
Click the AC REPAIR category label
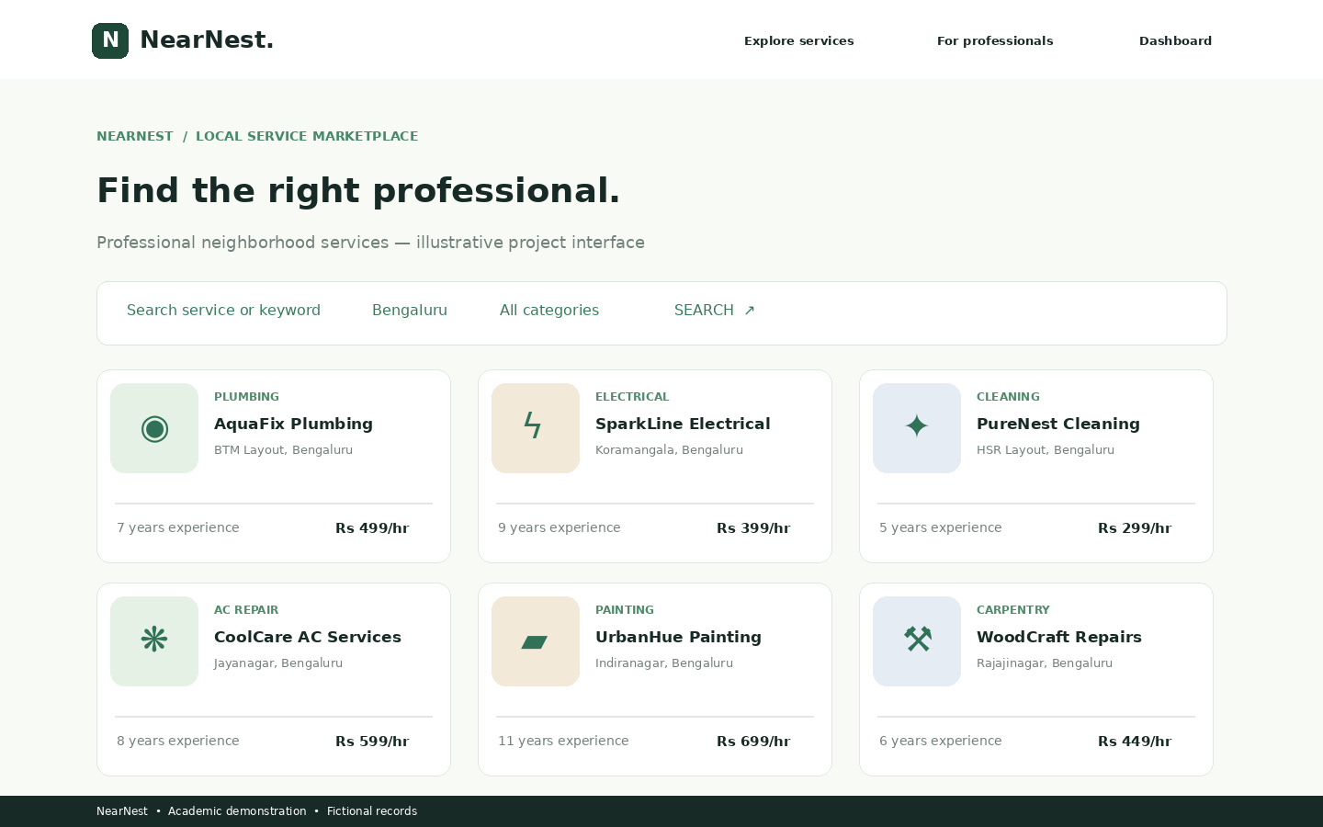coord(246,610)
